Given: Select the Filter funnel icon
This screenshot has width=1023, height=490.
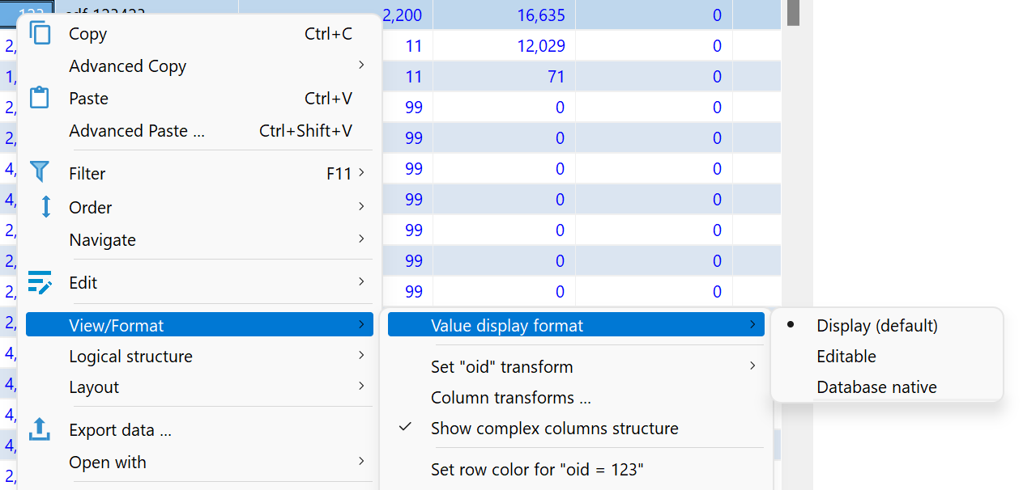Looking at the screenshot, I should pyautogui.click(x=39, y=172).
